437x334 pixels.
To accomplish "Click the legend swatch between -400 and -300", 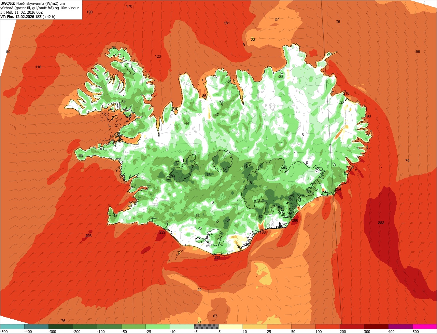I will coord(37,326).
